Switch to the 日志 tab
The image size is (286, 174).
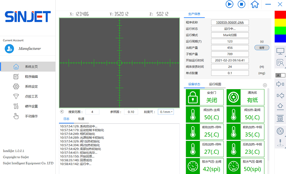click(66, 119)
